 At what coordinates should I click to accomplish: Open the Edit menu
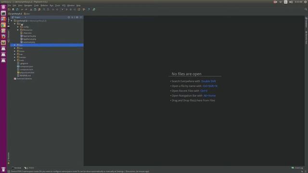[14, 5]
